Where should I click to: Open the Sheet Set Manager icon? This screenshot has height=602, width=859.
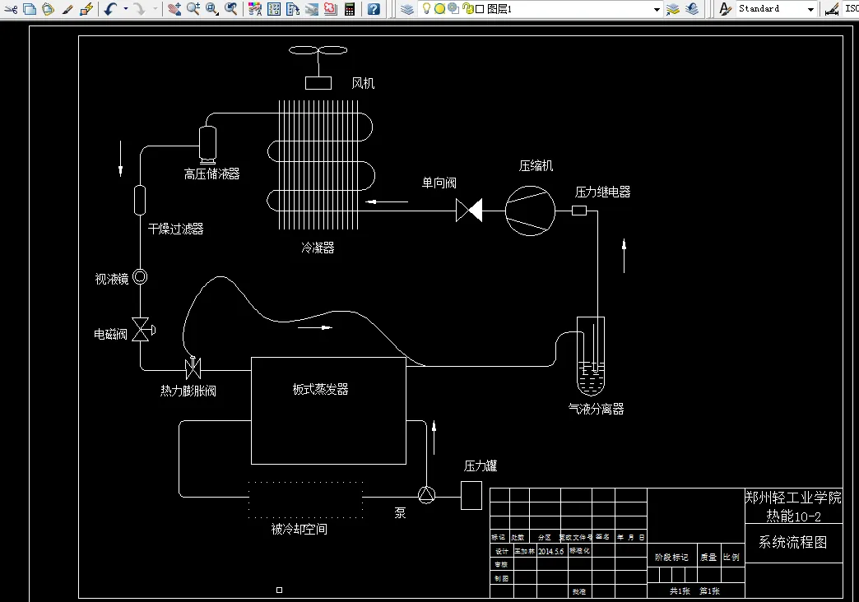tap(312, 9)
